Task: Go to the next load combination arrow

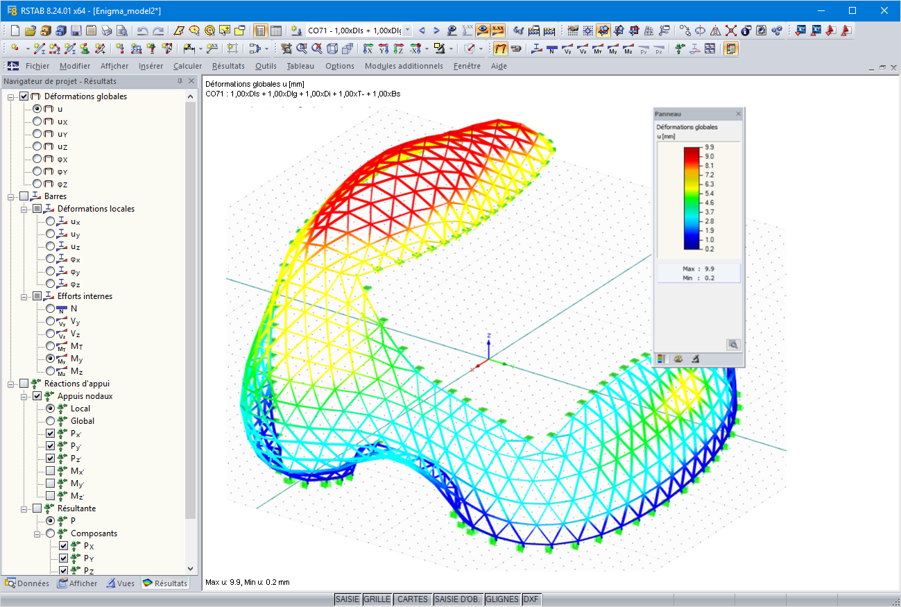Action: [x=436, y=31]
